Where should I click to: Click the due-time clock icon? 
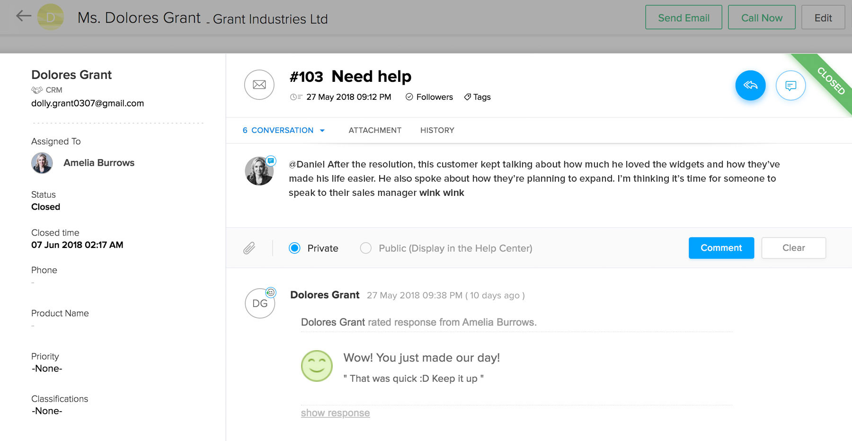point(296,97)
